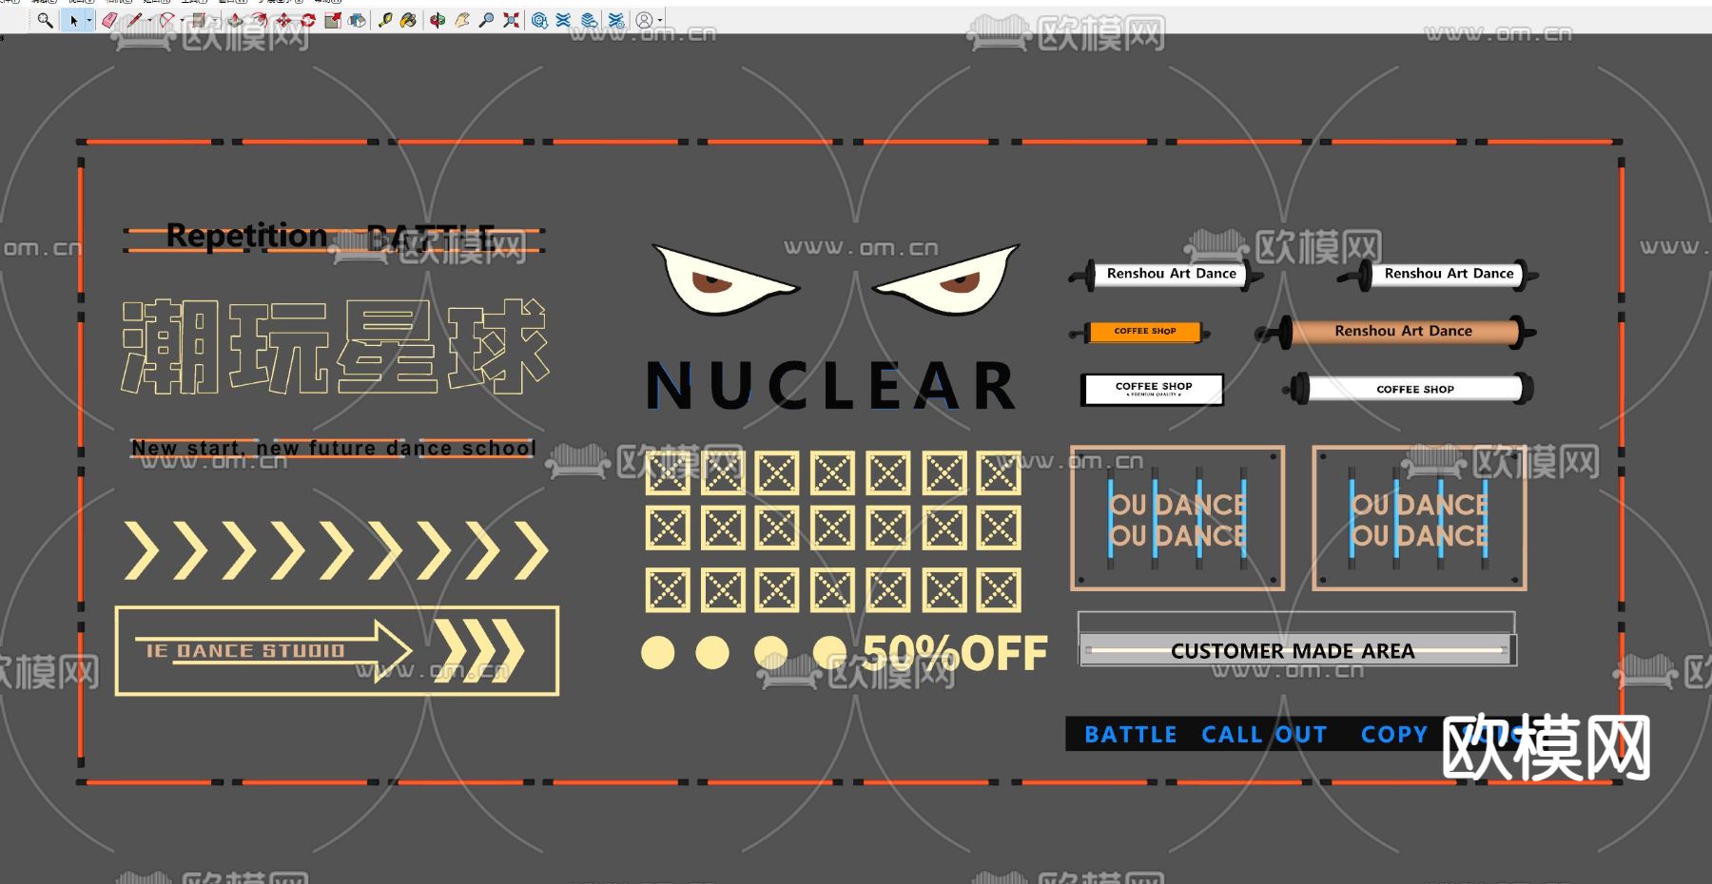Open the Arc tool dropdown arrow
The height and width of the screenshot is (884, 1712).
coord(182,20)
